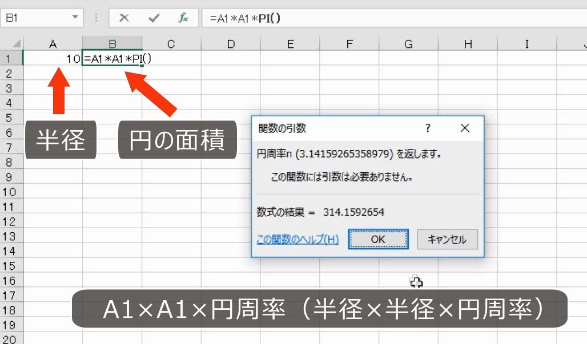Click the Enter checkmark icon in formula bar
The width and height of the screenshot is (587, 344).
[x=154, y=18]
